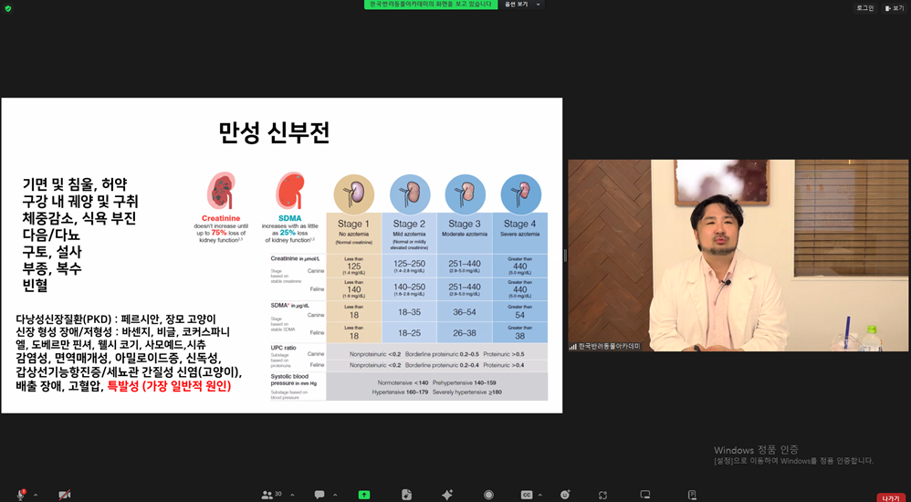Click the apps icon in toolbar
Screen dimensions: 911x502
(603, 495)
